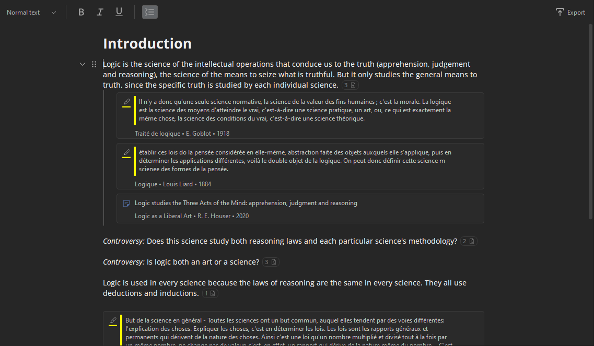Click the Introduction heading

147,43
